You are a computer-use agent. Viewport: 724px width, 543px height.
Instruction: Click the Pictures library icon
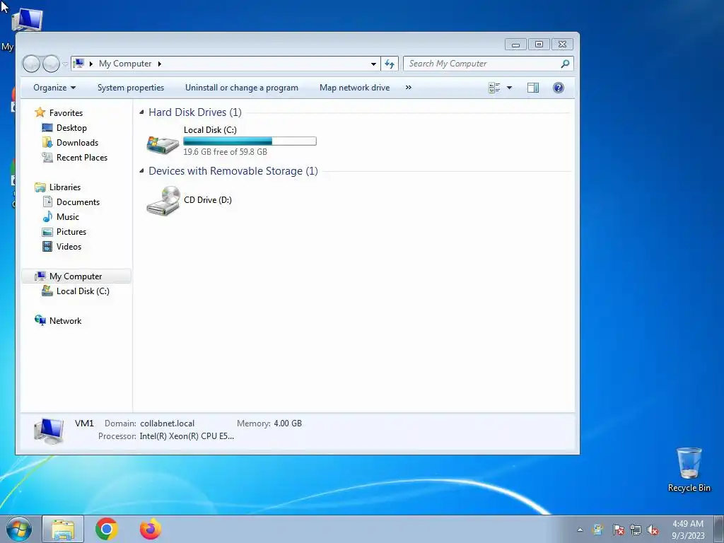[x=47, y=232]
